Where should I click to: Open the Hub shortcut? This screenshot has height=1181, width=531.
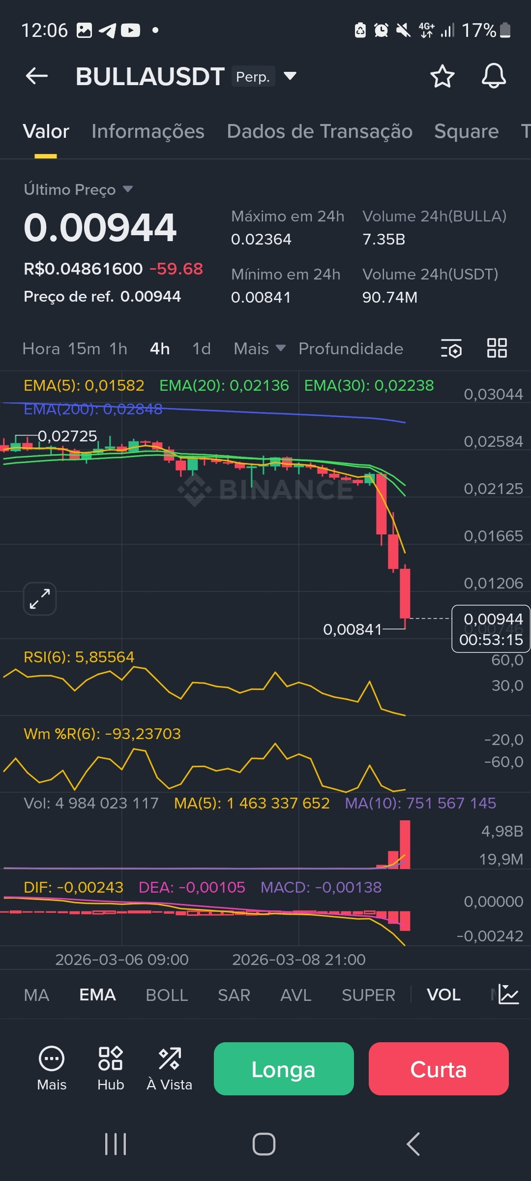point(111,1068)
